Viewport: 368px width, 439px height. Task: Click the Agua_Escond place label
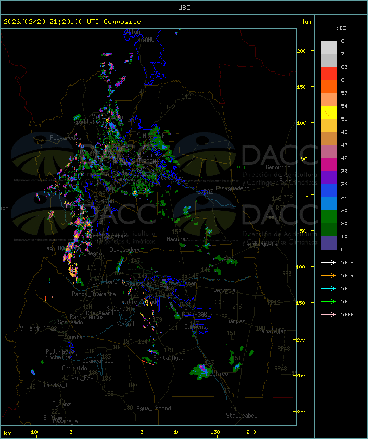tap(154, 408)
